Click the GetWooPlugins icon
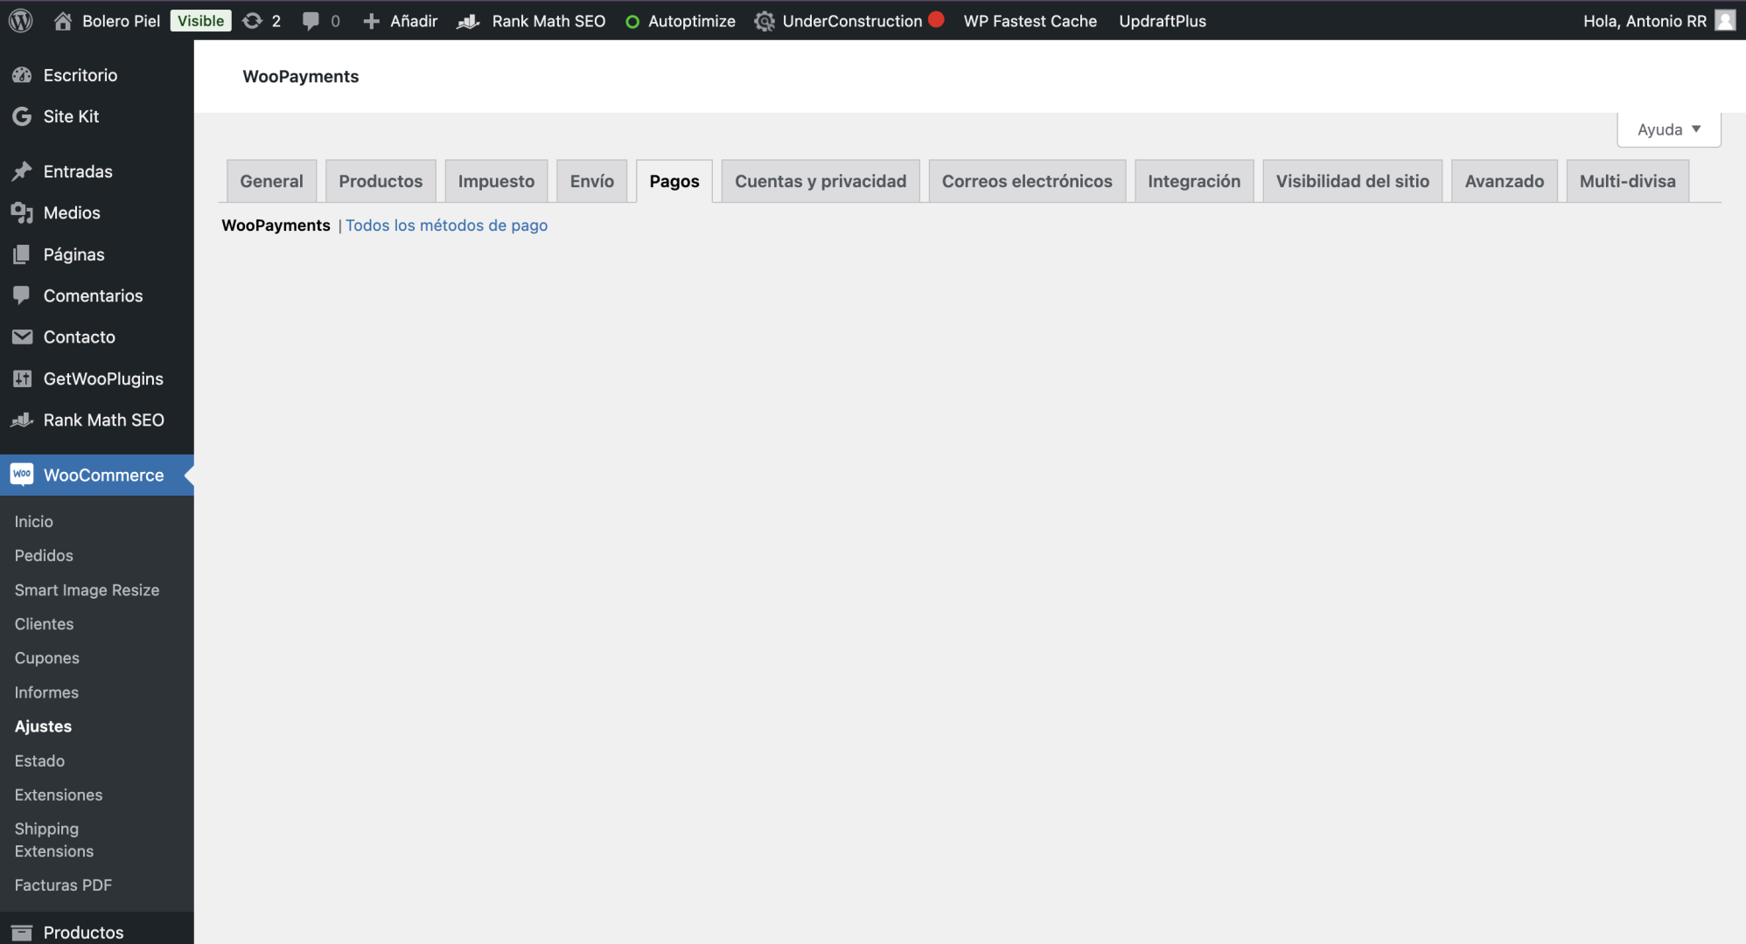Image resolution: width=1746 pixels, height=944 pixels. 22,378
